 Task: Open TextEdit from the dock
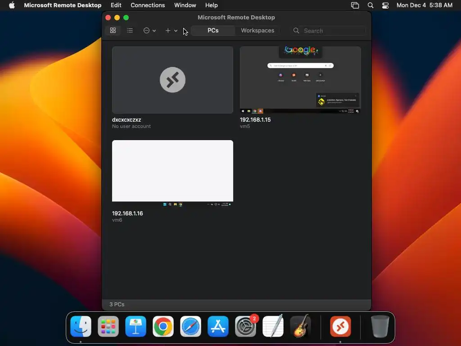point(273,326)
